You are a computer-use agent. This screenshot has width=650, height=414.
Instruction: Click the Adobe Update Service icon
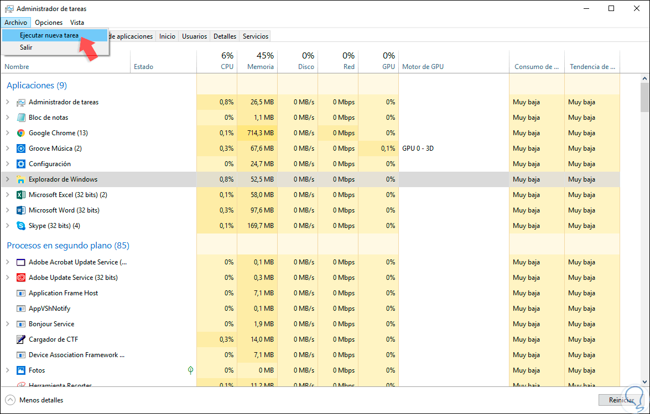[21, 278]
